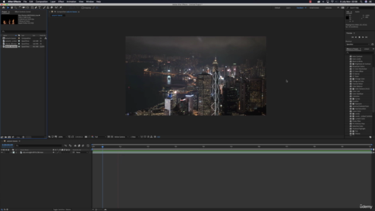Select the Roto Brush tool
The width and height of the screenshot is (375, 211).
point(56,8)
